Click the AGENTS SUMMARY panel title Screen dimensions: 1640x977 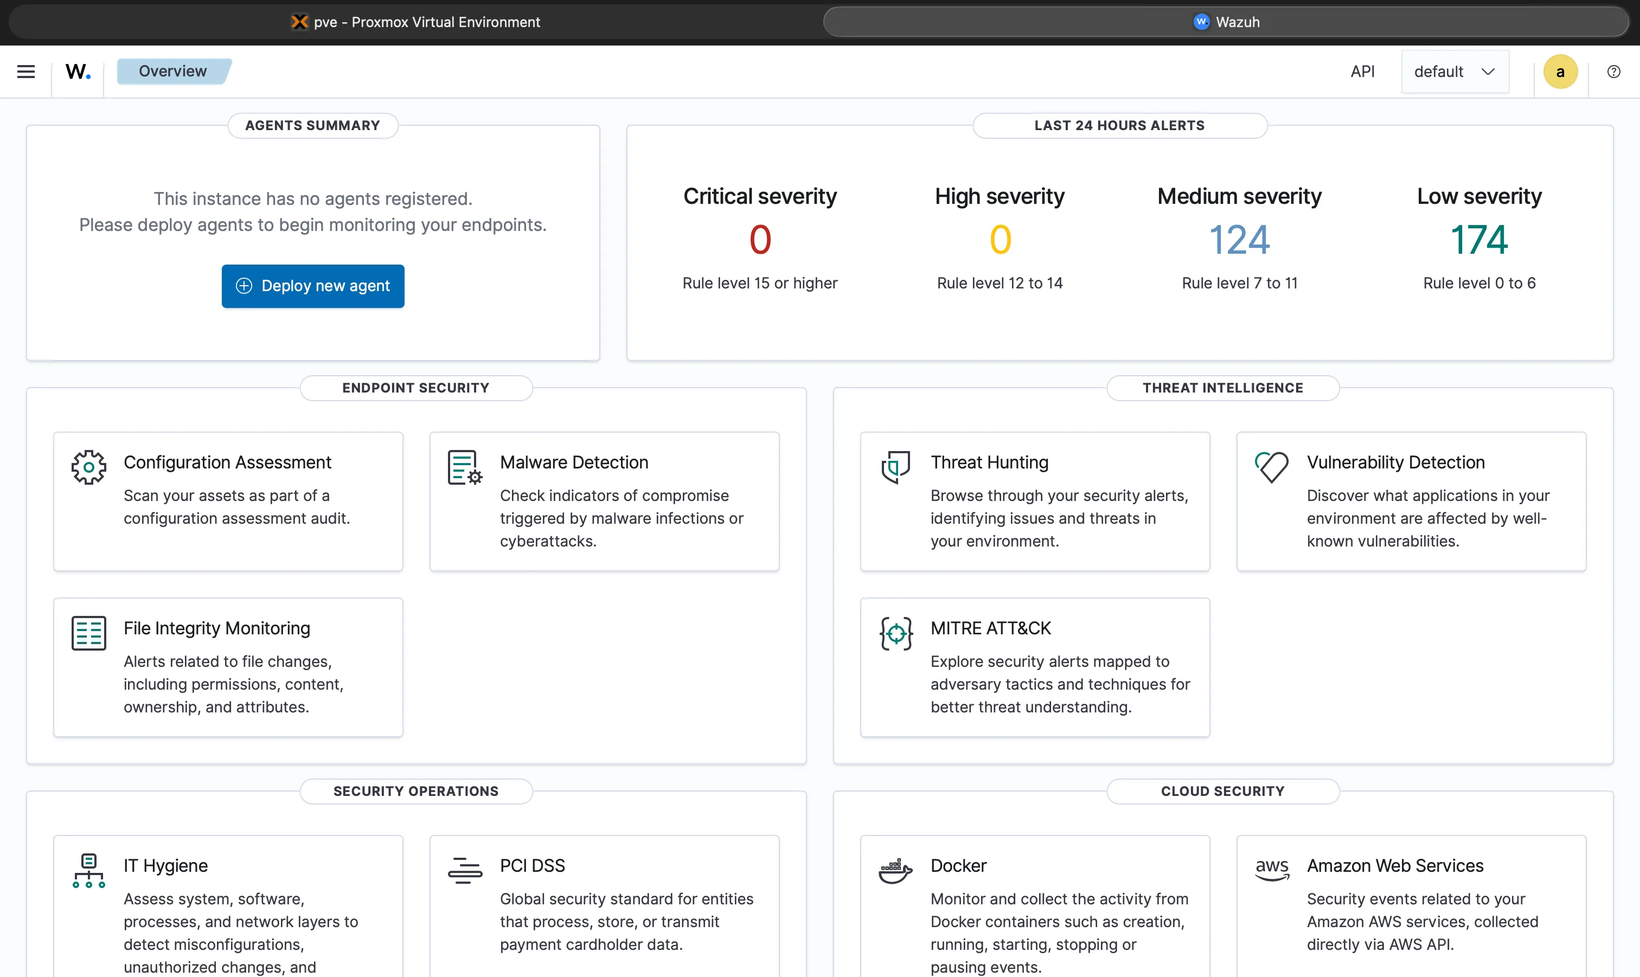pos(313,126)
